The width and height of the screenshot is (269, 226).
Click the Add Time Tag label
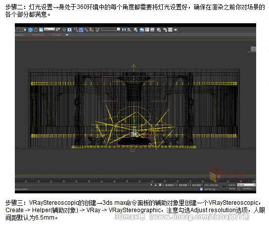point(210,189)
